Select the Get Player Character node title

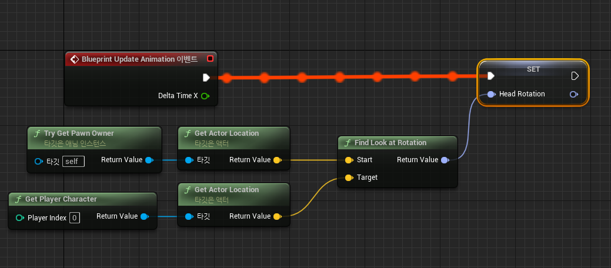[x=61, y=199]
